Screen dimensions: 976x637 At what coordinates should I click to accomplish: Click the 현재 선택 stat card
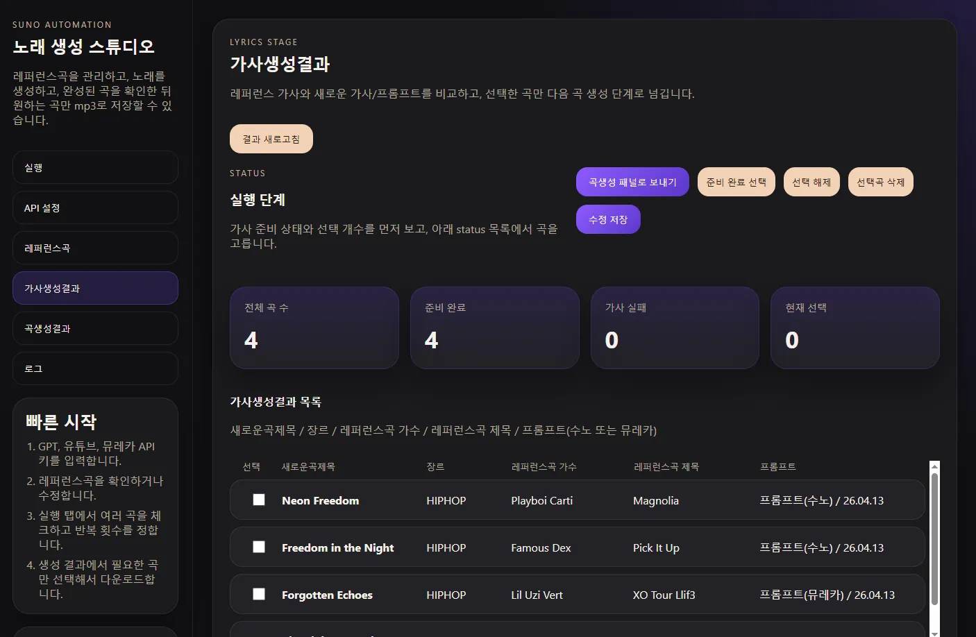855,328
